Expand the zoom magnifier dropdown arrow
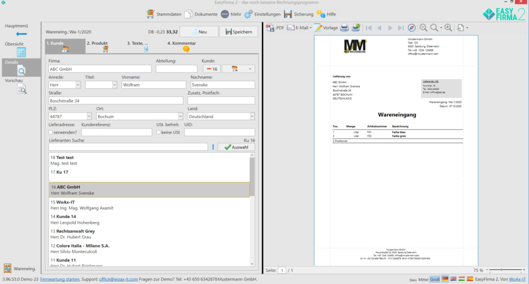The width and height of the screenshot is (529, 284). (x=441, y=28)
